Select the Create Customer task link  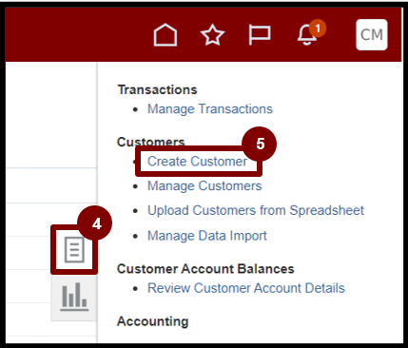point(197,162)
